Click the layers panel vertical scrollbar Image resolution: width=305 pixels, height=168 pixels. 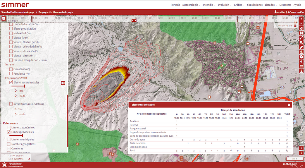pyautogui.click(x=68, y=121)
